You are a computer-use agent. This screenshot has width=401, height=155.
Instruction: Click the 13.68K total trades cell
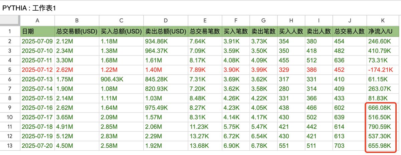pyautogui.click(x=205, y=146)
